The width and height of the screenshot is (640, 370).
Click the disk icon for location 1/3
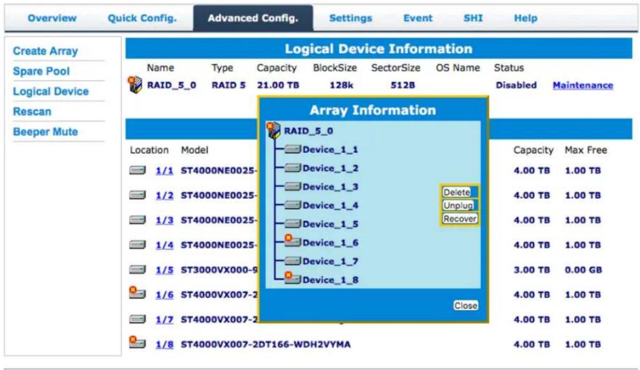(137, 220)
